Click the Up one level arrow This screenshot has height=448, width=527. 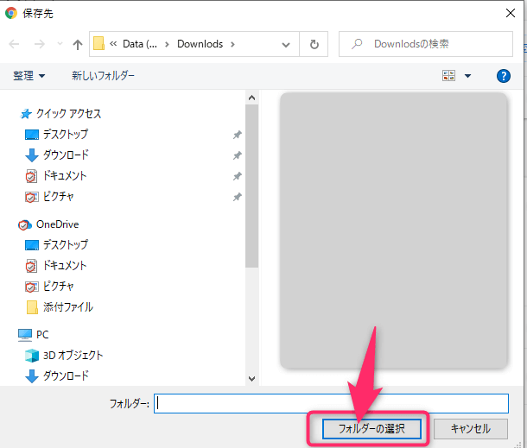78,44
